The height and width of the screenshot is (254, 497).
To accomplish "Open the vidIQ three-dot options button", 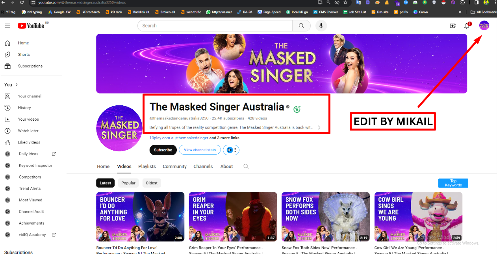I will [x=235, y=150].
